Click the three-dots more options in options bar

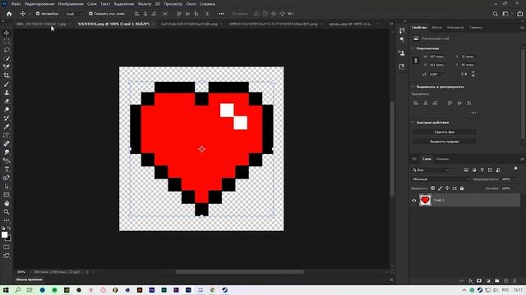(221, 14)
